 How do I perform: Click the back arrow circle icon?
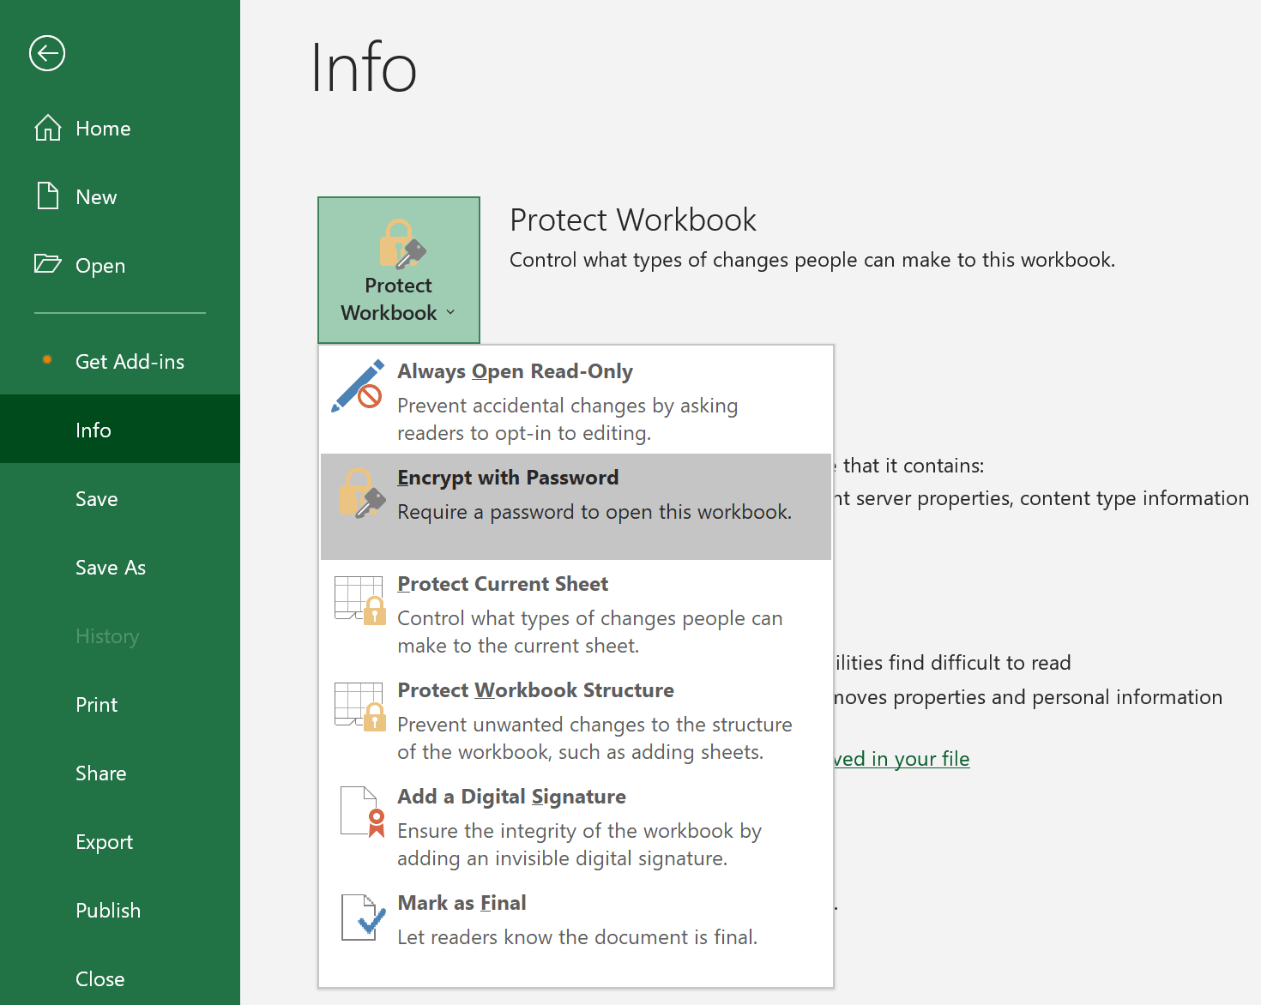point(47,53)
